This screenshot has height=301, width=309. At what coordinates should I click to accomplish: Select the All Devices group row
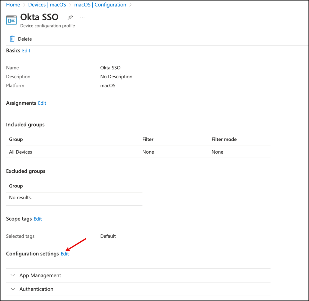[x=21, y=152]
